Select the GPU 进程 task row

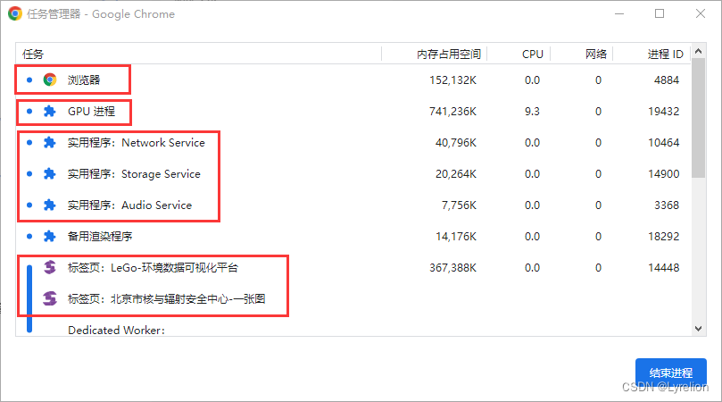353,111
